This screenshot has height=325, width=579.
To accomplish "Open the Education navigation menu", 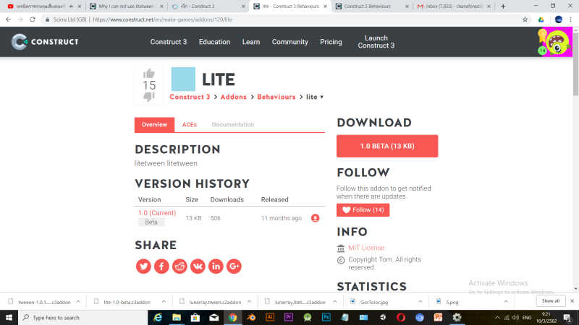I will click(214, 42).
